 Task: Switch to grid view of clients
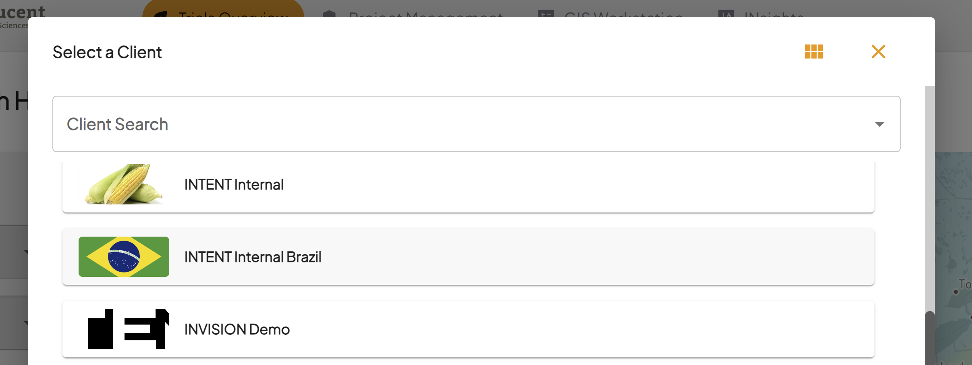coord(814,52)
